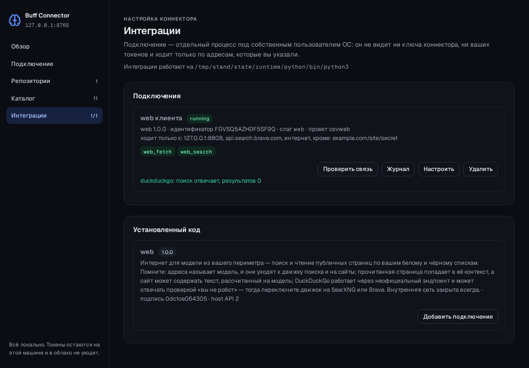The image size is (529, 368).
Task: Click the duckduckgo поиск отвечает status line
Action: tap(201, 180)
